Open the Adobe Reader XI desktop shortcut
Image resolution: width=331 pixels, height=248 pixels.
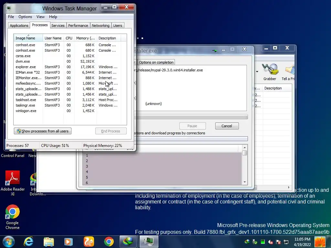[x=13, y=183]
